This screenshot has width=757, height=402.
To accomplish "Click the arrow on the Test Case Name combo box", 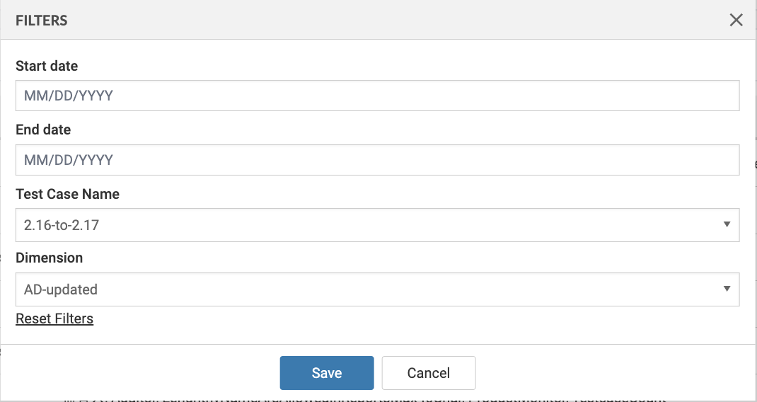I will 727,224.
